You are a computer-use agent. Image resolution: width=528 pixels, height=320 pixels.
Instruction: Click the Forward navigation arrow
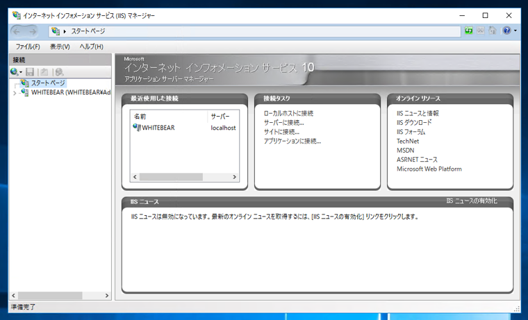[x=33, y=32]
